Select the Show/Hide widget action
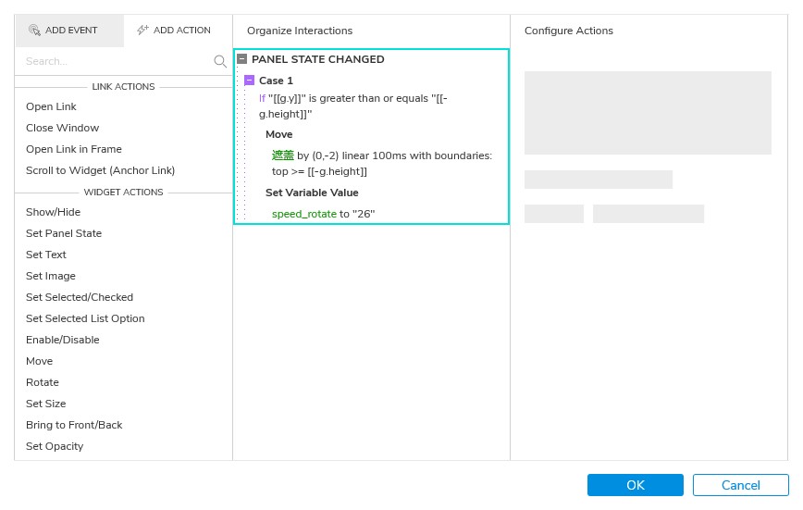 54,212
